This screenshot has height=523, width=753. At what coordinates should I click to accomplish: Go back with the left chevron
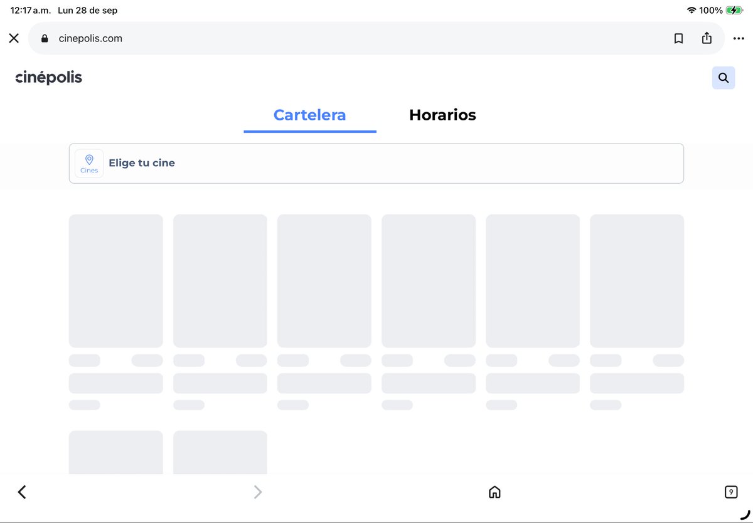click(22, 492)
